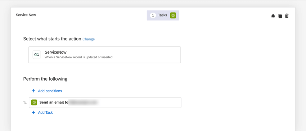This screenshot has width=306, height=131.
Task: Duplicate the workflow with copy icon
Action: 280,16
